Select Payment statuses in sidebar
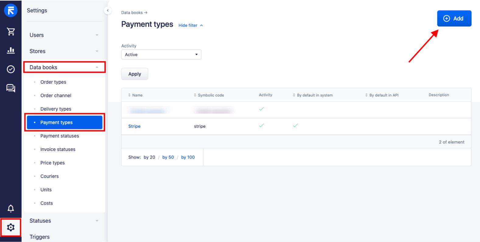Viewport: 480px width, 242px height. tap(60, 136)
